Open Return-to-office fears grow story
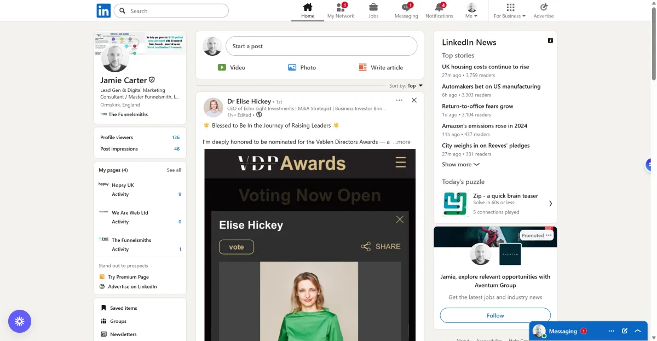The width and height of the screenshot is (657, 341). [477, 106]
